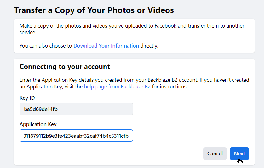Viewport: 264px width, 168px height.
Task: Click the Connecting to your account heading
Action: [65, 67]
